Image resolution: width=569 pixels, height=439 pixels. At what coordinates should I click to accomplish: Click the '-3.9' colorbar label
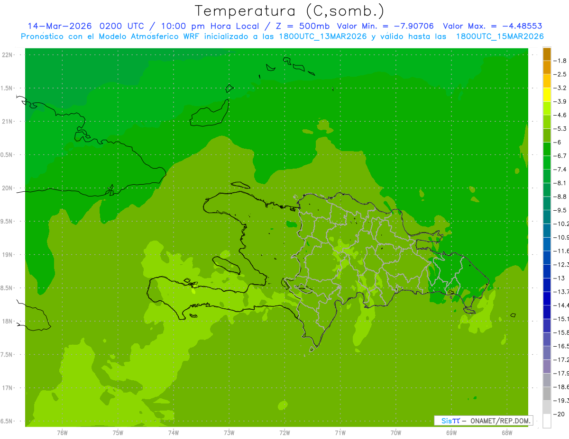(x=560, y=101)
